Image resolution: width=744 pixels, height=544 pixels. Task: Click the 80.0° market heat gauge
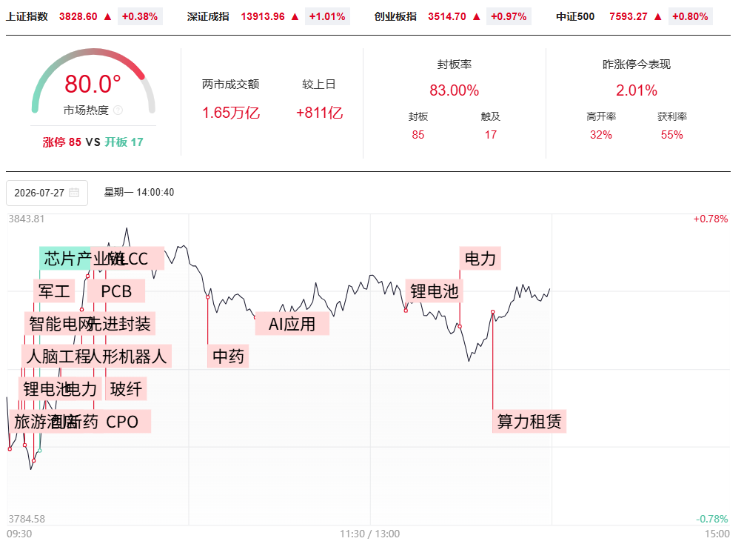click(x=93, y=81)
